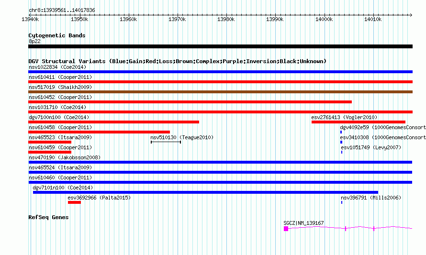Click the red nsv610458 loss bar
This screenshot has width=426, height=255.
pyautogui.click(x=99, y=132)
